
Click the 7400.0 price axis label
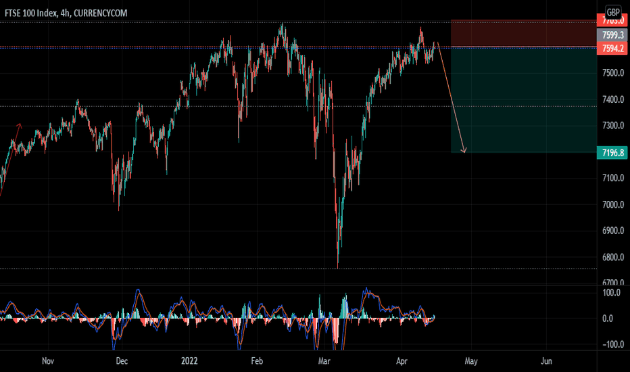coord(613,99)
